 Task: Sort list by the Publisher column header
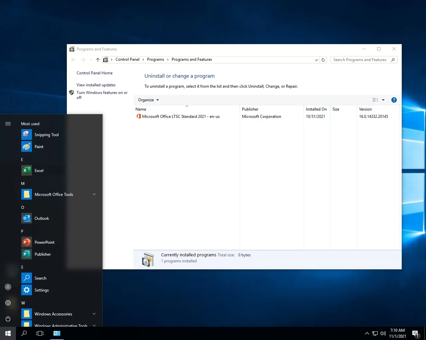[x=250, y=109]
